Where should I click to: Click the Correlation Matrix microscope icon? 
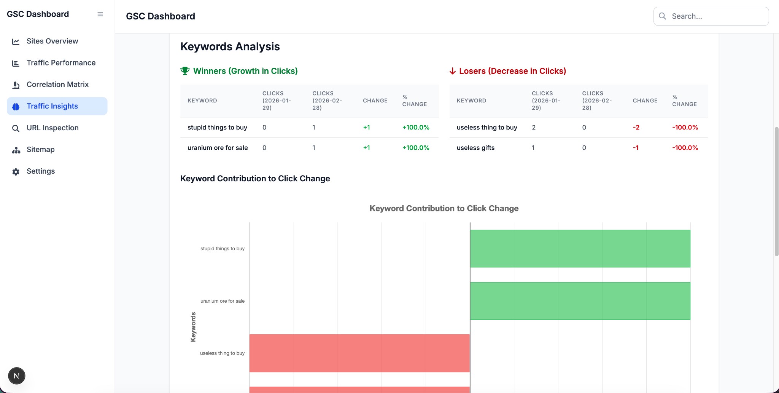tap(16, 85)
